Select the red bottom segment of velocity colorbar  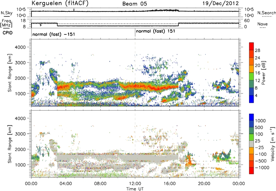252,171
